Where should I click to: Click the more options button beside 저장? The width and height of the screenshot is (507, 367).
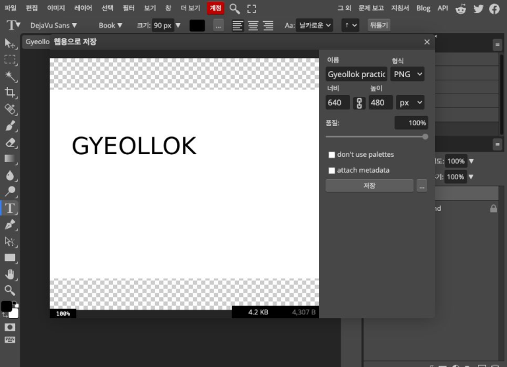(422, 186)
